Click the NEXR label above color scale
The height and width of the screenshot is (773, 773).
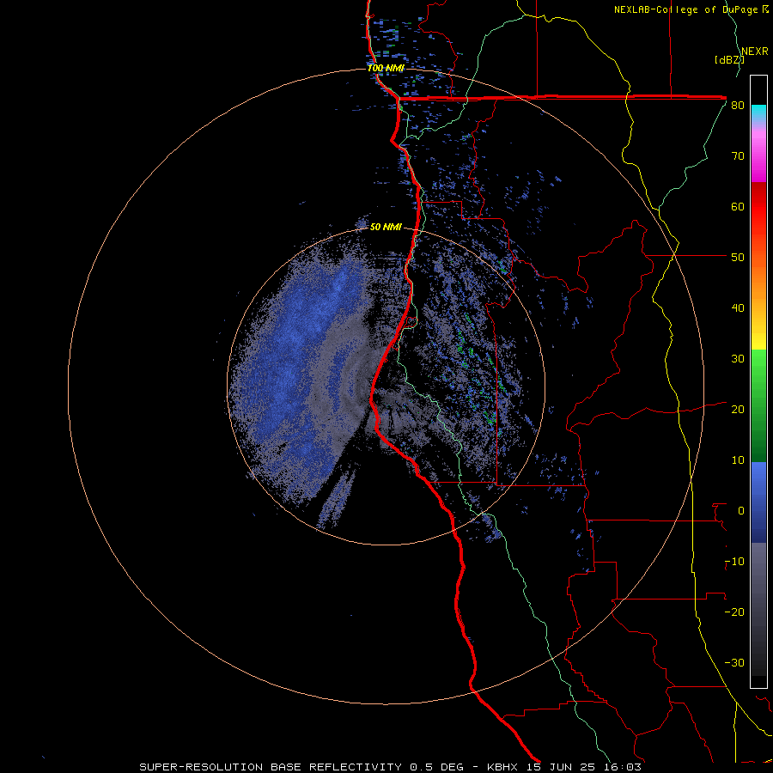(x=755, y=52)
